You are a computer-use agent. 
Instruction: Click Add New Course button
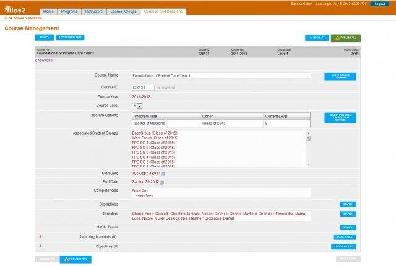[x=70, y=38]
